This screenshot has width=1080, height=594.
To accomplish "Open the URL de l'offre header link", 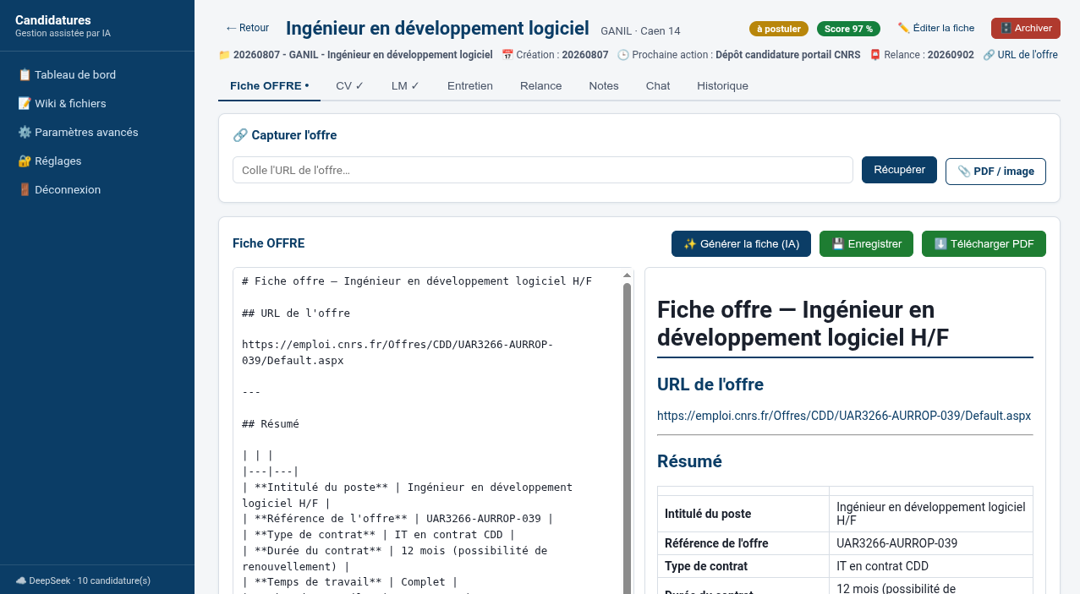I will [x=1020, y=55].
